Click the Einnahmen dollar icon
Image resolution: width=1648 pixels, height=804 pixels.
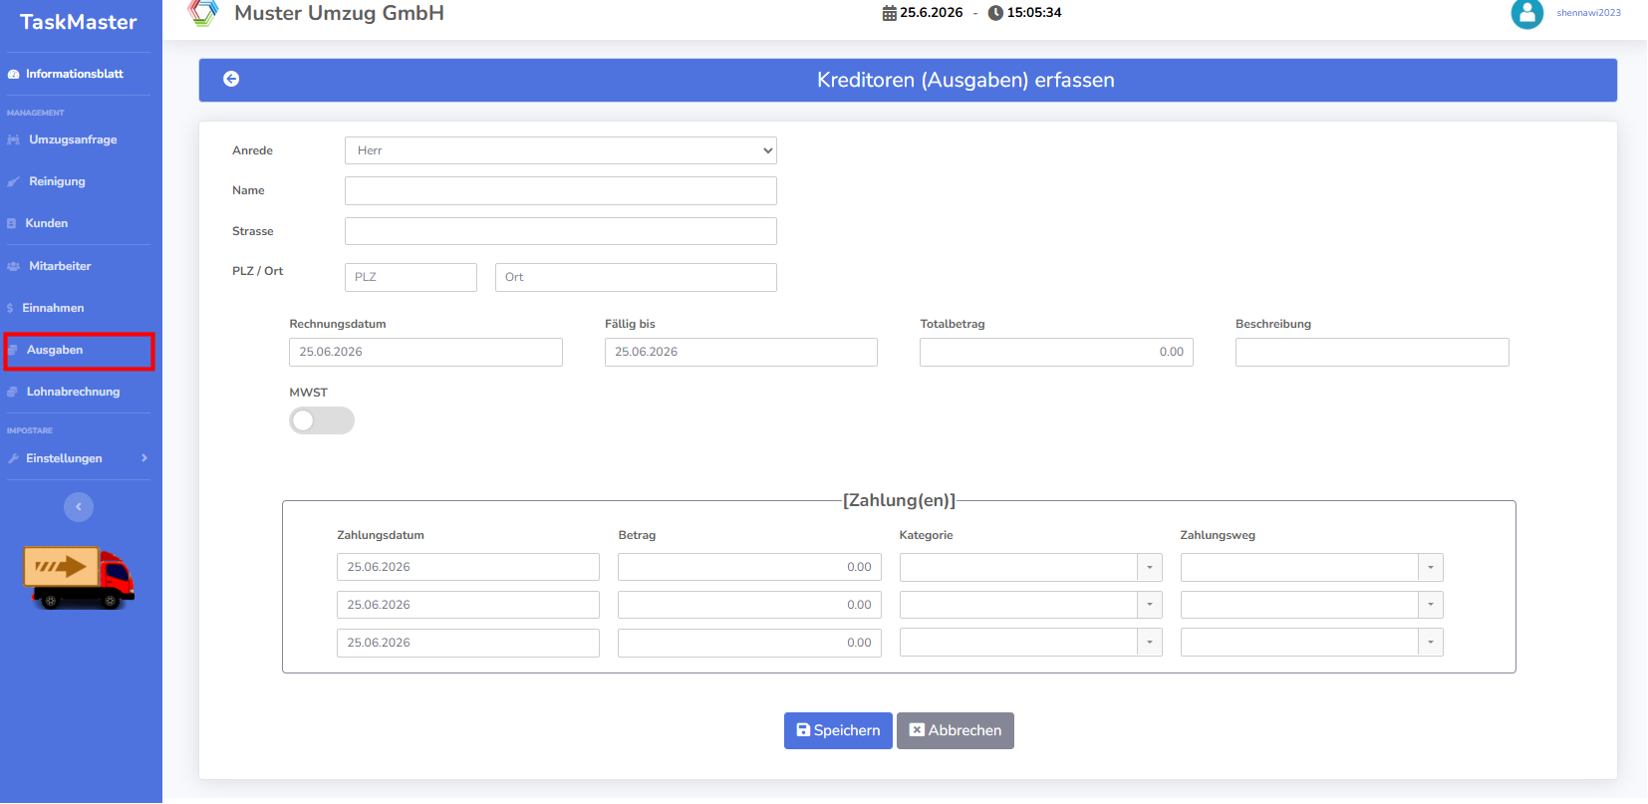10,309
